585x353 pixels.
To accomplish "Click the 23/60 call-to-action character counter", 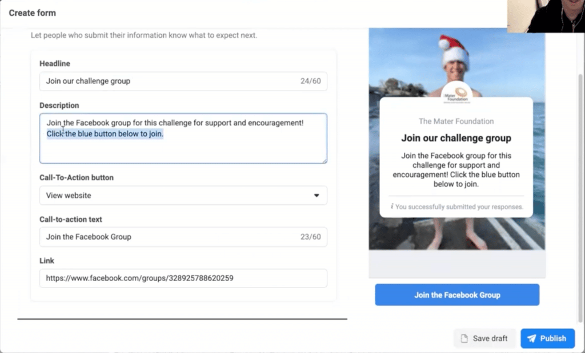I will click(311, 237).
